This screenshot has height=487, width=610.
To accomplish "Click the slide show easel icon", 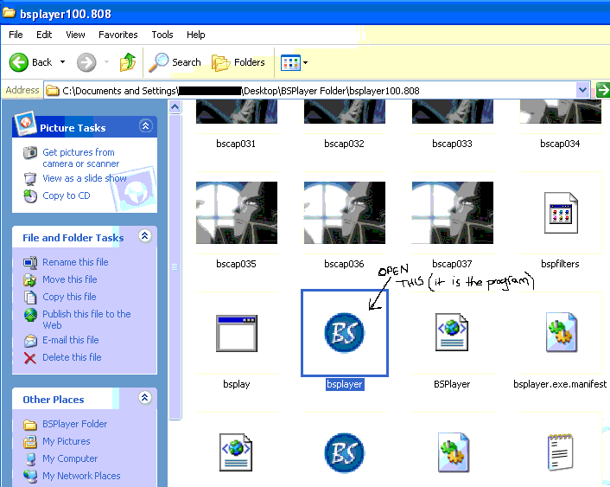I will point(30,179).
